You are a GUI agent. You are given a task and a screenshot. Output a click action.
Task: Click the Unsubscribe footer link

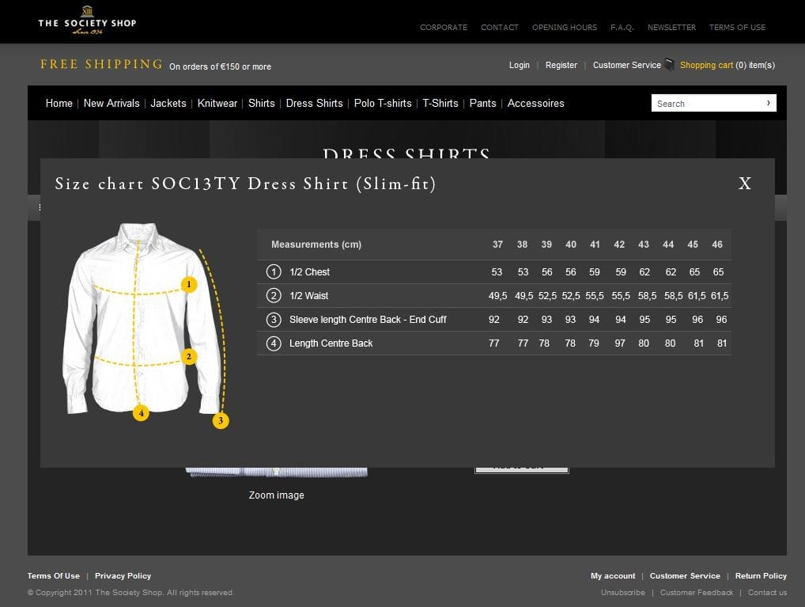[x=623, y=592]
